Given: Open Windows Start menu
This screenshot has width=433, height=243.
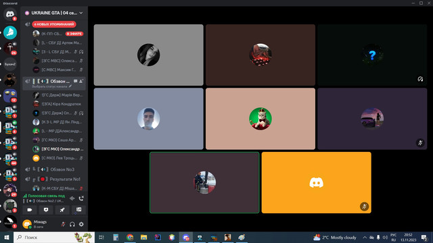Looking at the screenshot, I should click(x=7, y=237).
